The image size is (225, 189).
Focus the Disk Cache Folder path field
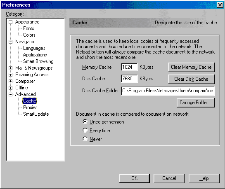(x=168, y=91)
